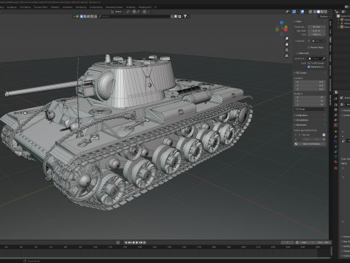Screen dimensions: 350x263
Task: Click the play animation button
Action: [137, 243]
